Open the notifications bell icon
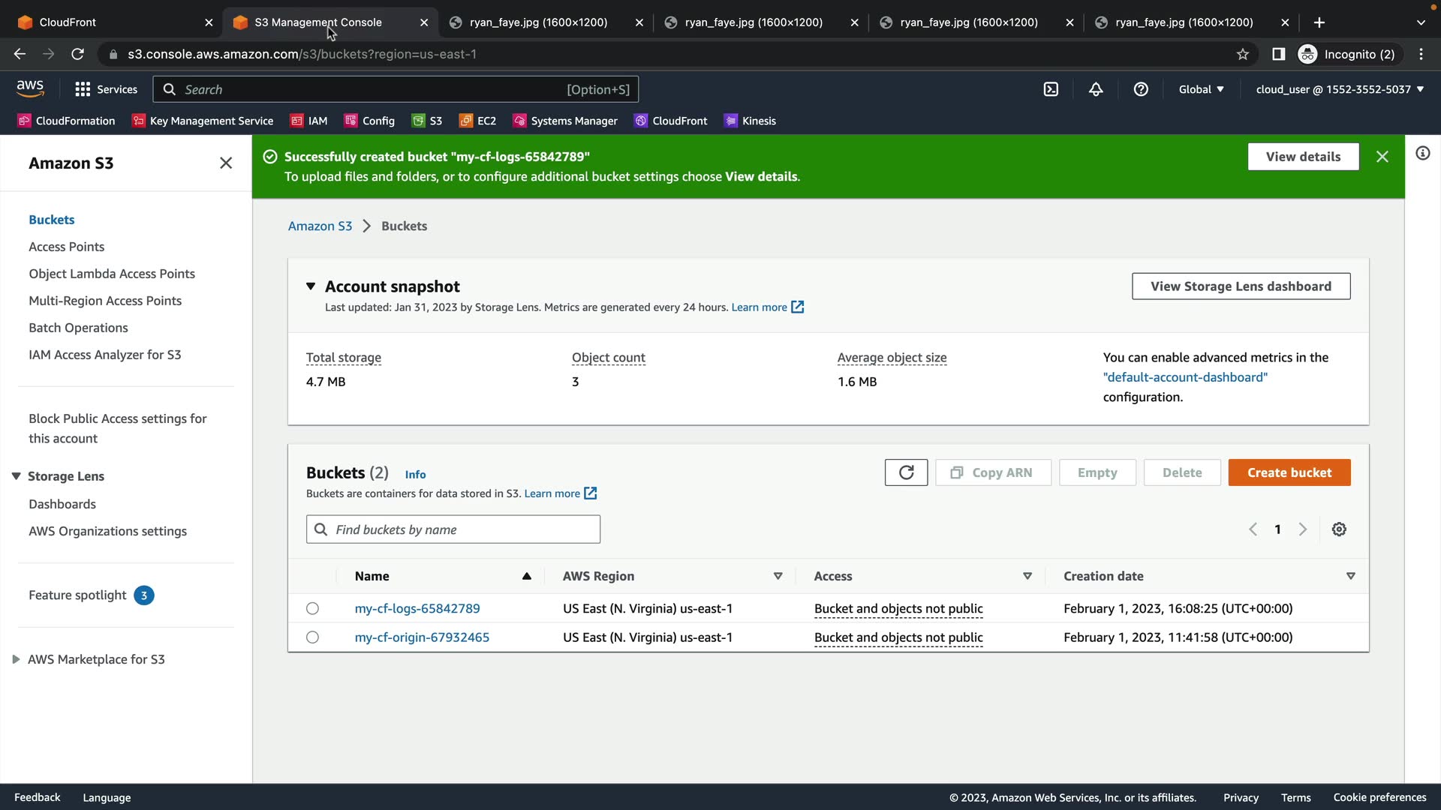Viewport: 1441px width, 810px height. (x=1096, y=89)
